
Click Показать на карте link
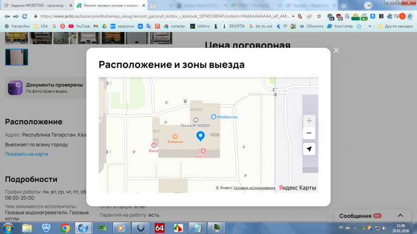click(x=27, y=154)
